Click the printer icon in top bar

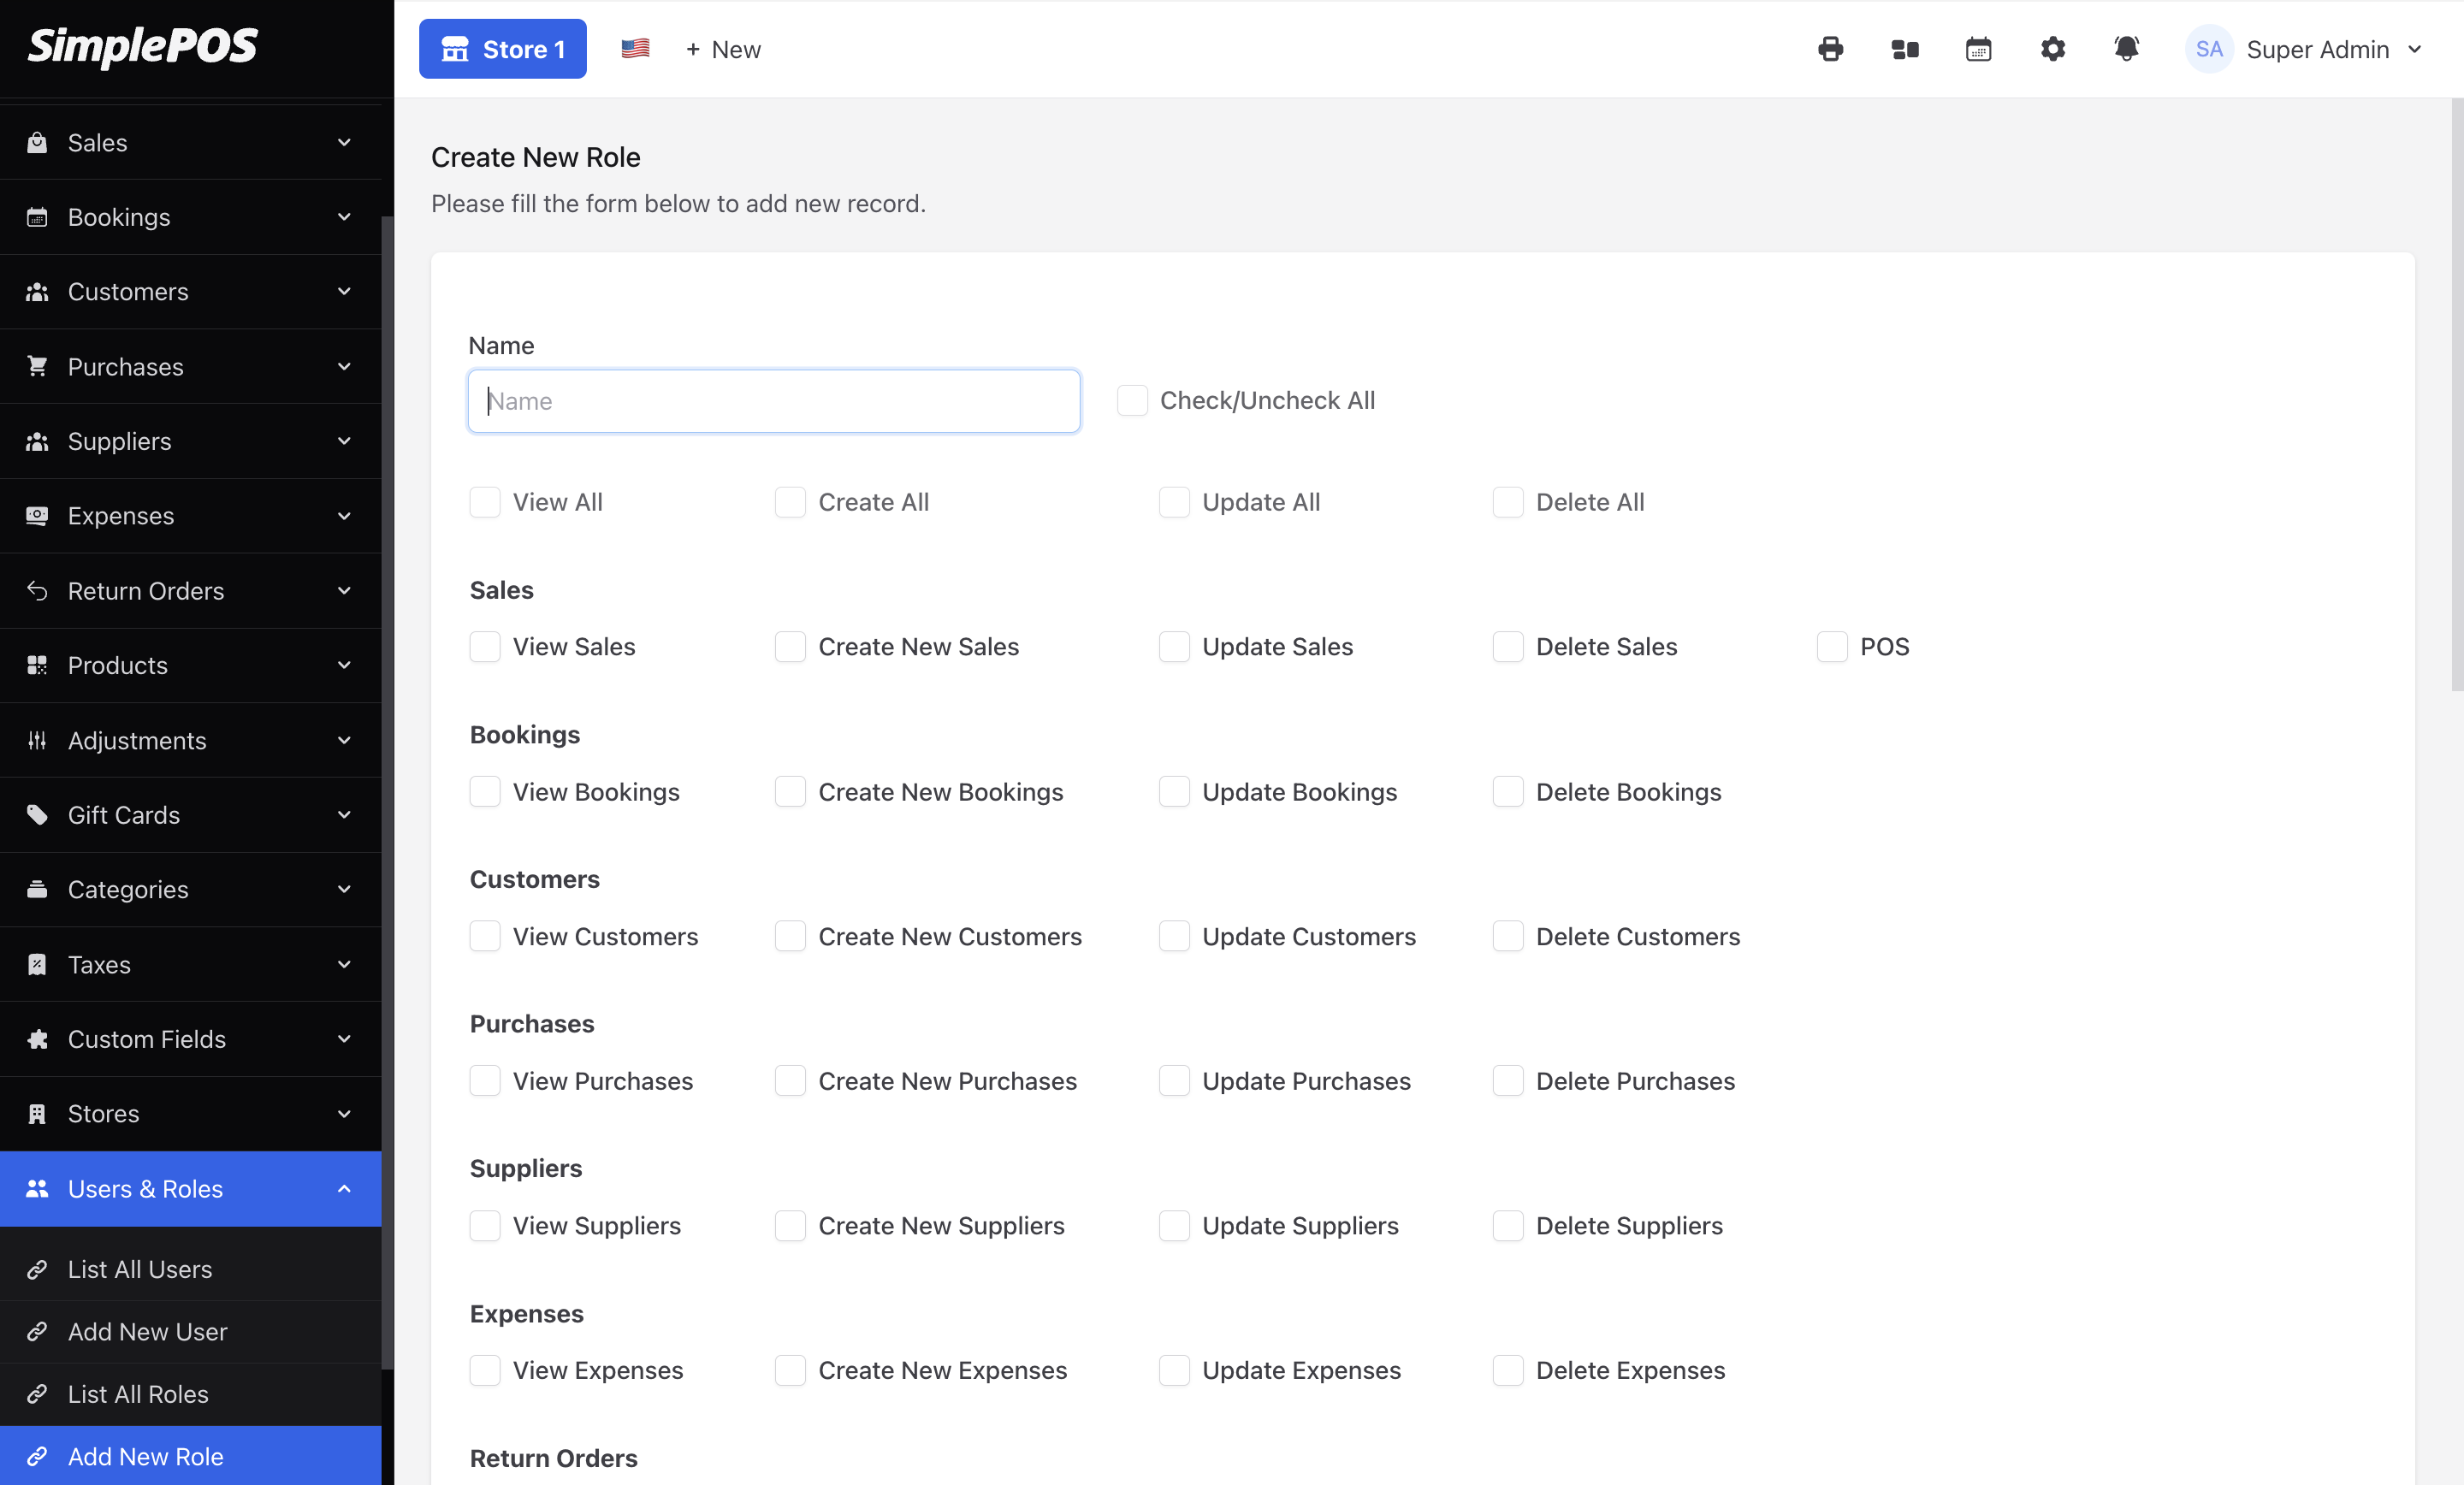(1830, 49)
